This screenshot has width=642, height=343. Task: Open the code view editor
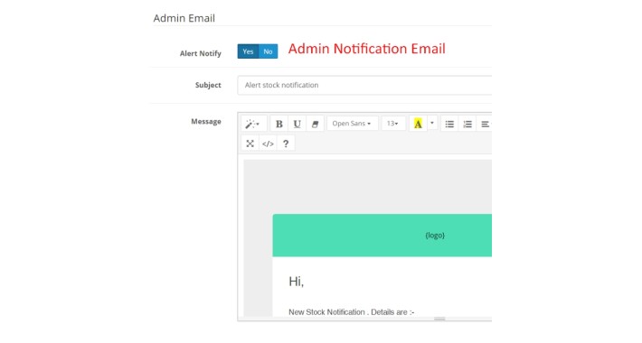pos(268,144)
